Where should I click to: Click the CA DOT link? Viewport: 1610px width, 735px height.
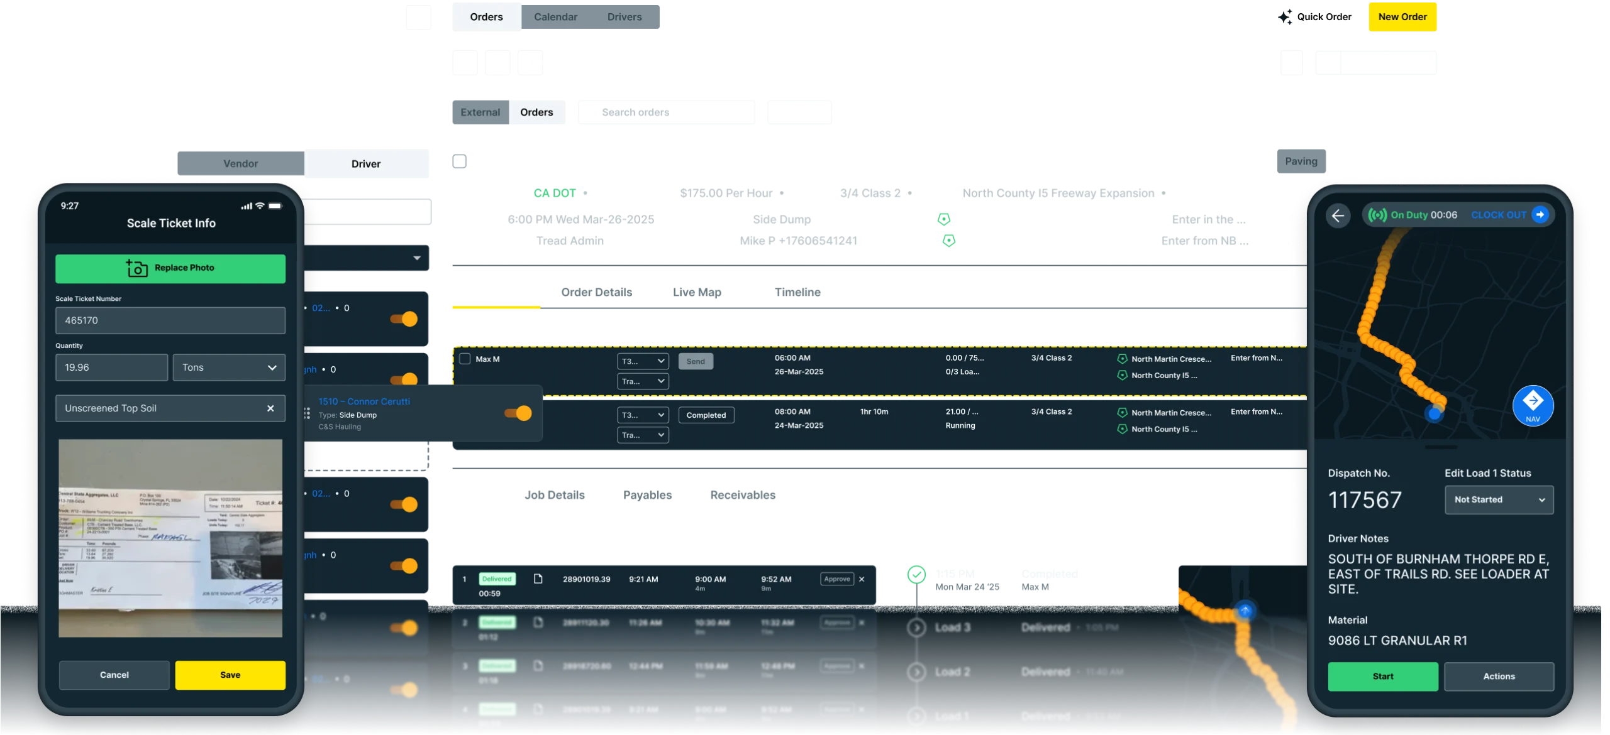(x=555, y=193)
